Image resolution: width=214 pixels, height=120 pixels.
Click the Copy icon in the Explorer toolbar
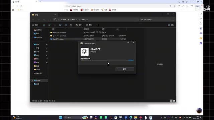[49, 25]
